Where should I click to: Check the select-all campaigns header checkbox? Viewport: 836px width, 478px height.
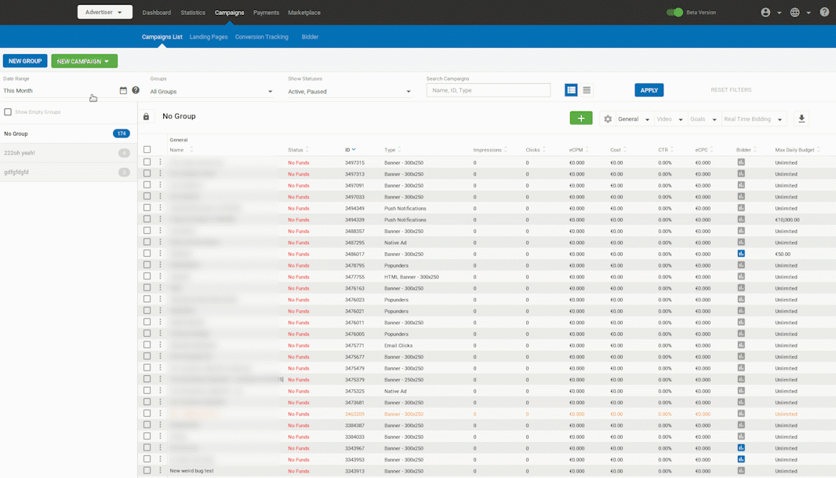click(147, 149)
